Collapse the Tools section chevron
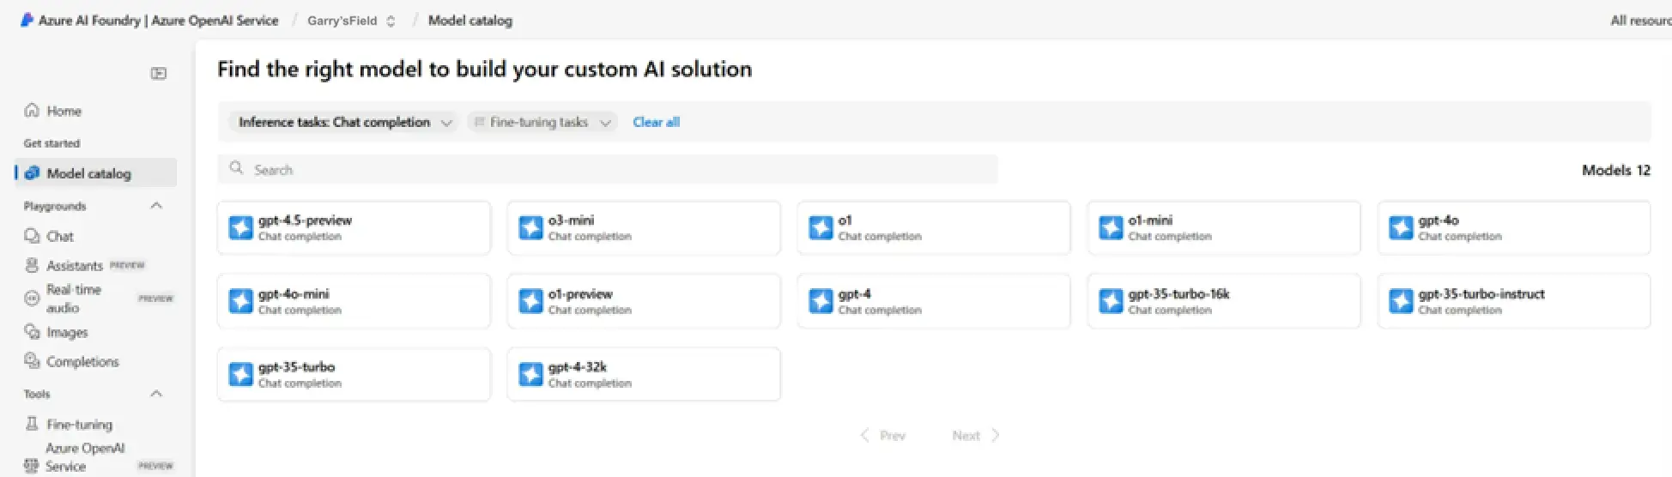 [156, 394]
